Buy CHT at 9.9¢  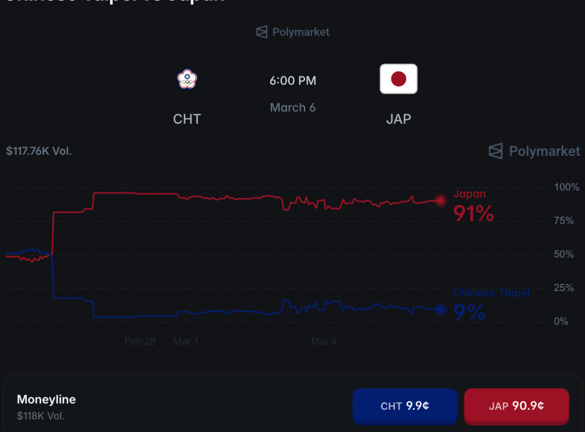click(x=404, y=406)
